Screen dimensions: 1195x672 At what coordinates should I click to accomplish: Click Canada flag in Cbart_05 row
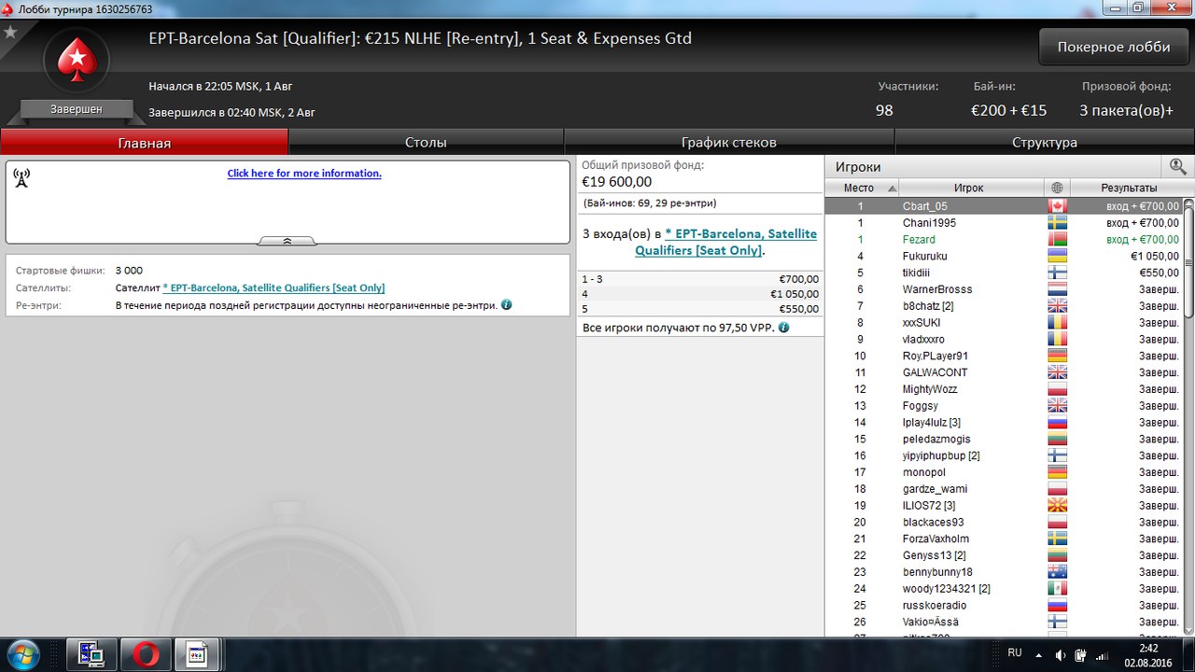click(x=1057, y=206)
